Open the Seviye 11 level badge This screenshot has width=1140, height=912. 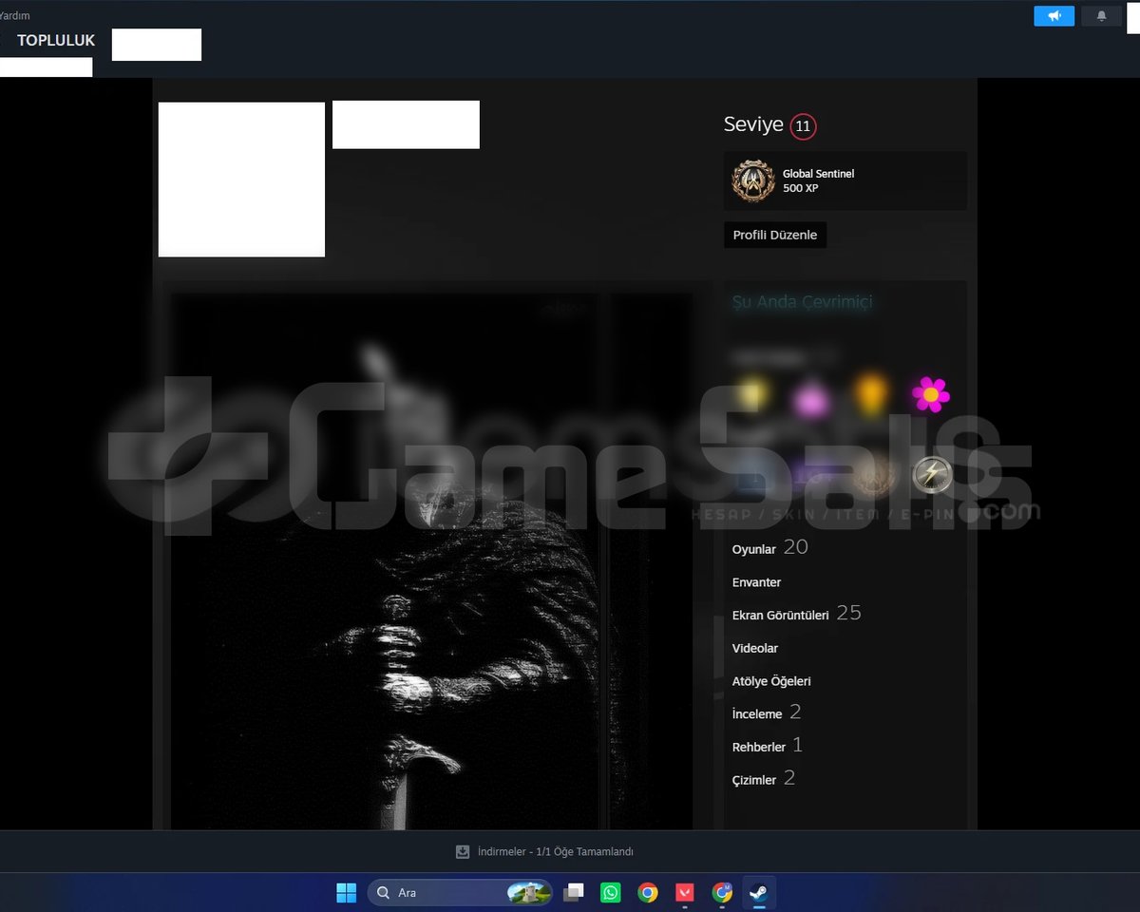(x=803, y=125)
